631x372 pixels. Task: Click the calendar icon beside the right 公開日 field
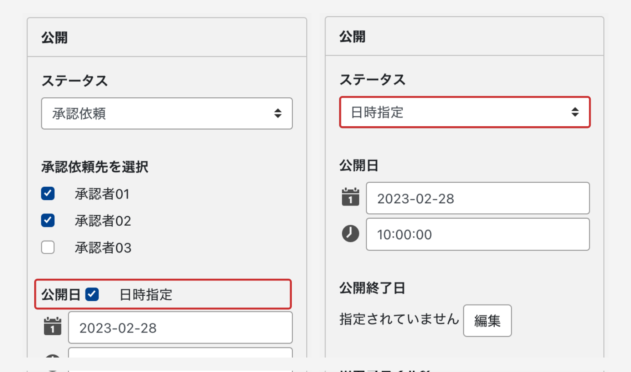pos(350,198)
